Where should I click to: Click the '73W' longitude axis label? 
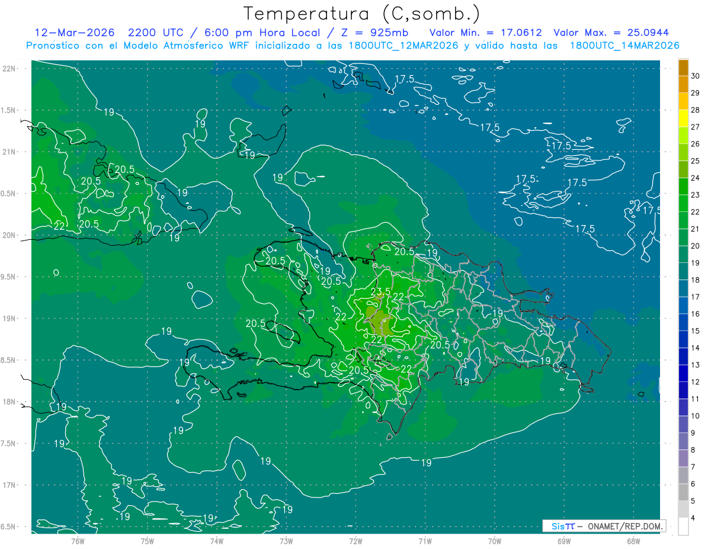click(286, 541)
